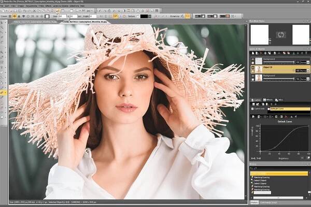Select the highlighted tool in left toolbar

click(3, 93)
